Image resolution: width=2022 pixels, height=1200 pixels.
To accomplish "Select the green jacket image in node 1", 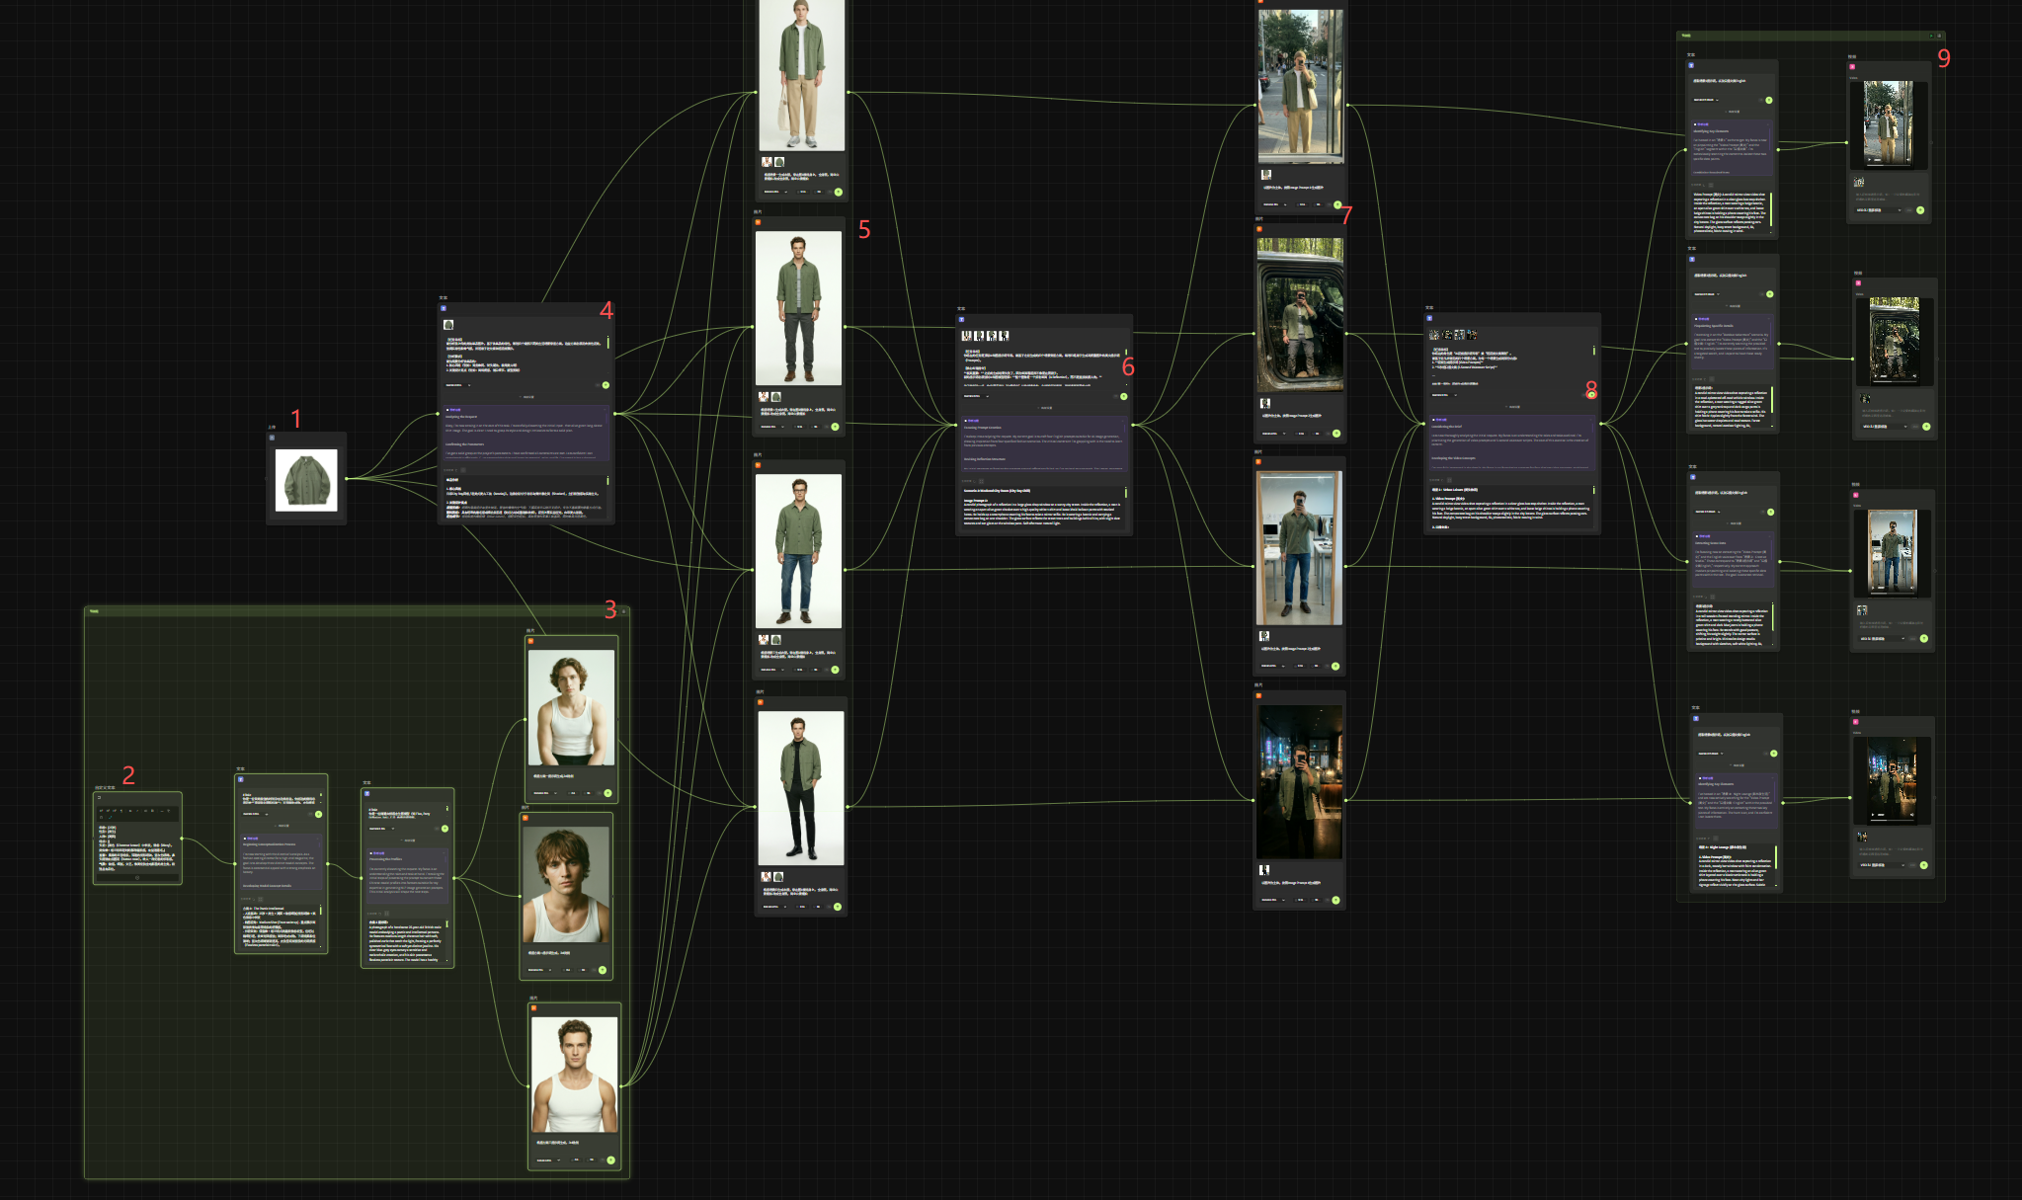I will (306, 480).
